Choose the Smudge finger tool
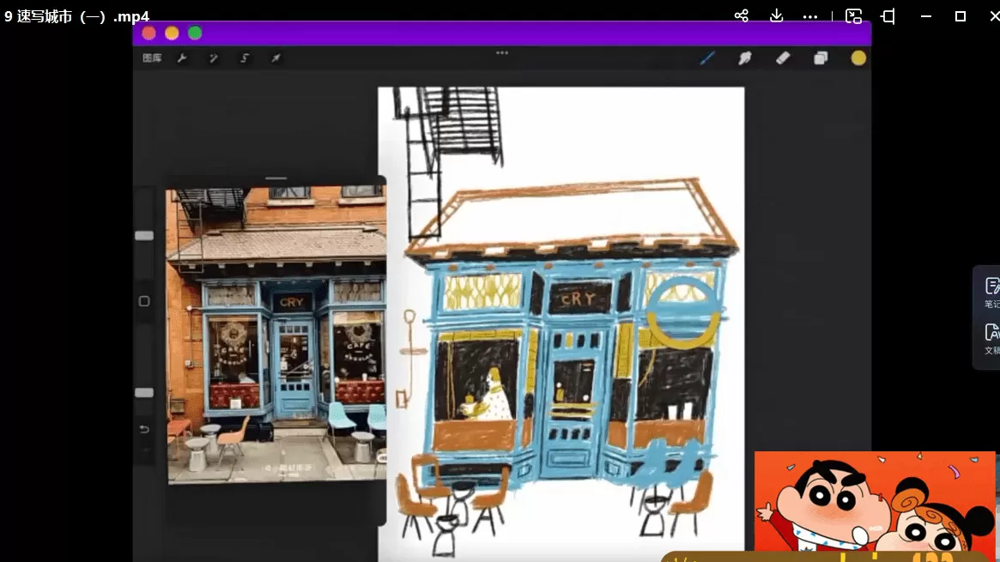This screenshot has width=1000, height=562. pos(745,58)
